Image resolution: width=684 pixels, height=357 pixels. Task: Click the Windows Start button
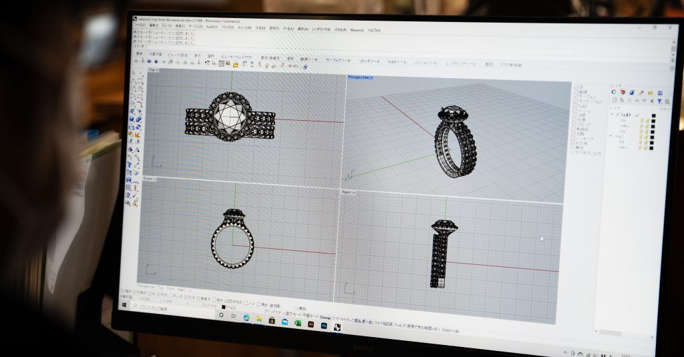coord(124,306)
